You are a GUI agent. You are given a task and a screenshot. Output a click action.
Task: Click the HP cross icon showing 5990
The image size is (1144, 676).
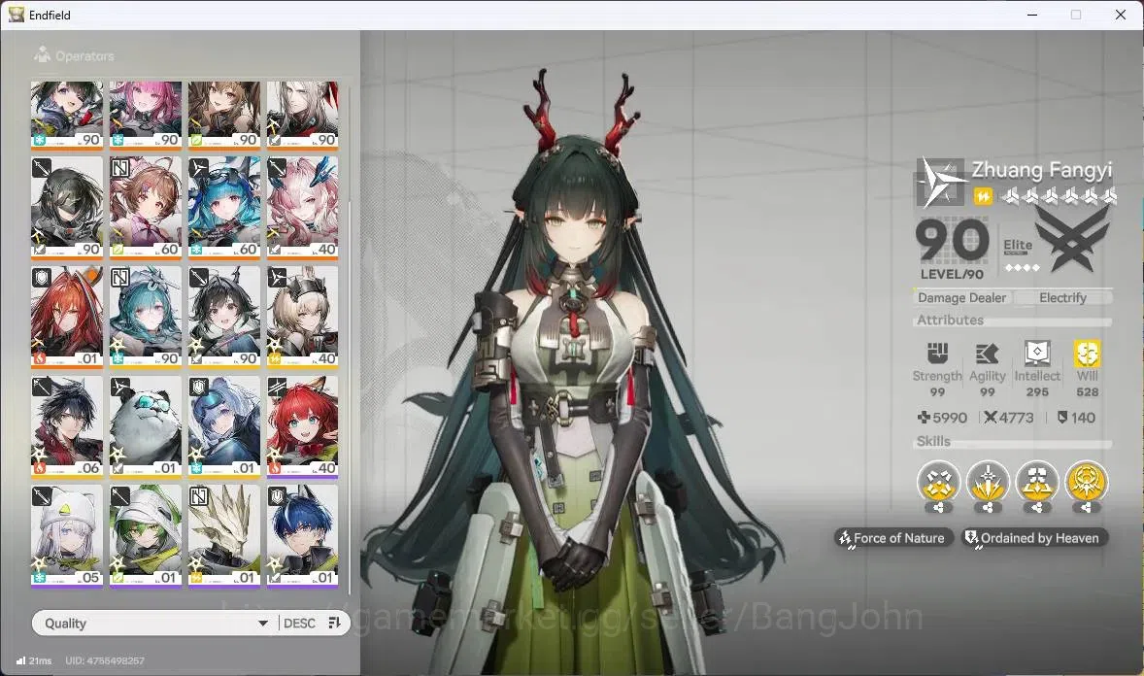tap(924, 417)
